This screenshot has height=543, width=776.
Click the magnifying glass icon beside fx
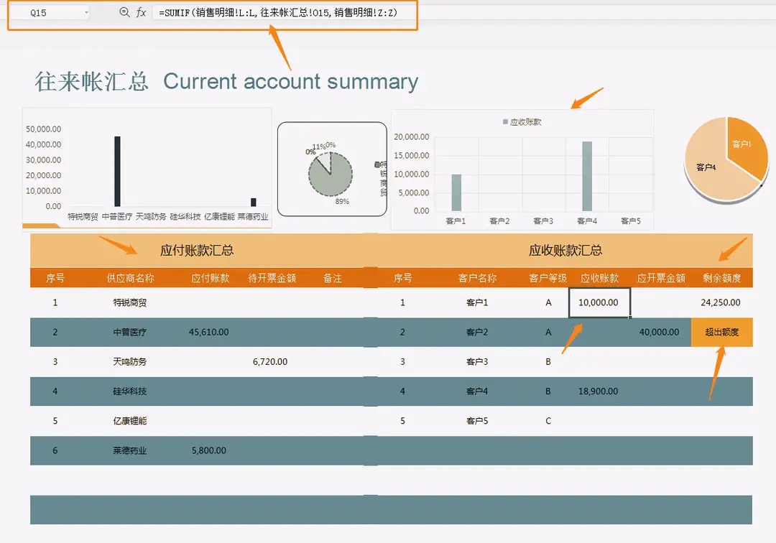point(124,12)
